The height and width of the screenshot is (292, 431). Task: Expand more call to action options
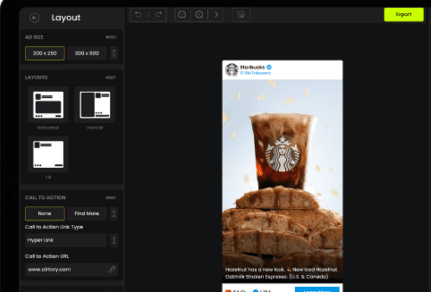tap(114, 214)
